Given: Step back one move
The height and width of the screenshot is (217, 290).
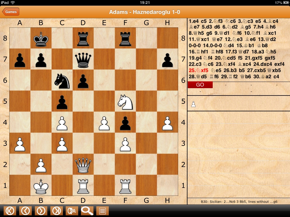Looking at the screenshot, I should (25, 211).
